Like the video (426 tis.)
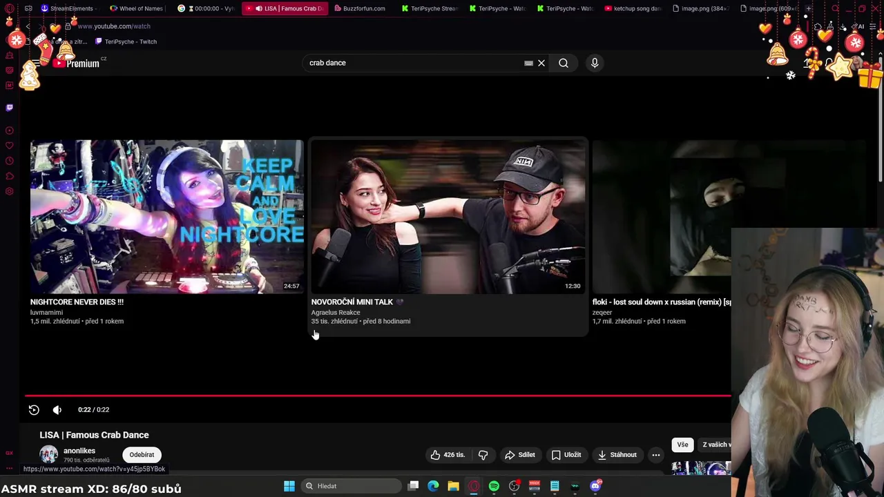This screenshot has width=884, height=497. click(x=448, y=455)
